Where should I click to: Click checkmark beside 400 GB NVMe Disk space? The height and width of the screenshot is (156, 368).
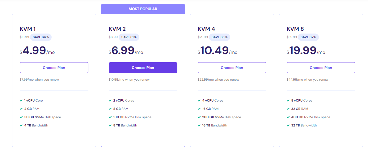pos(288,117)
